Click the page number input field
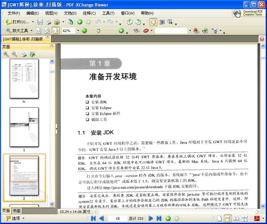 [117, 218]
